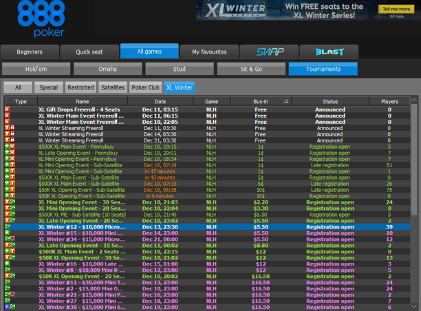This screenshot has height=311, width=421.
Task: Toggle the Special tournaments sub-filter
Action: [x=49, y=87]
